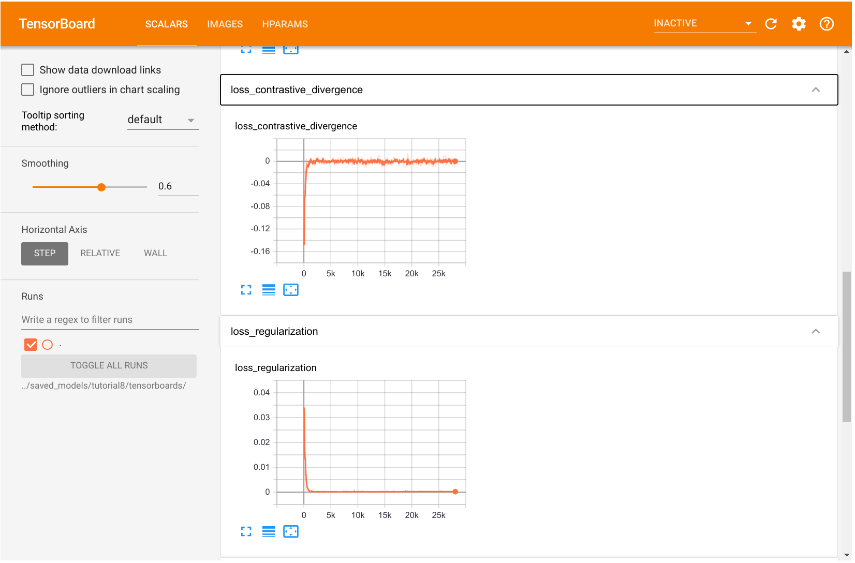Image resolution: width=855 pixels, height=563 pixels.
Task: Enable Show data download links checkbox
Action: [x=28, y=70]
